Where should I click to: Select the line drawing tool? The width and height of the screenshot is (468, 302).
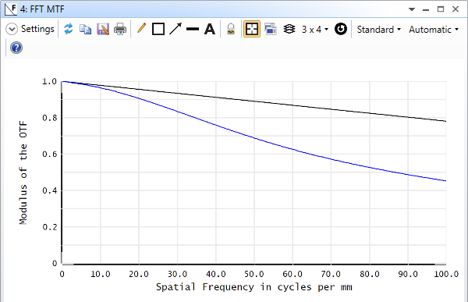point(193,30)
